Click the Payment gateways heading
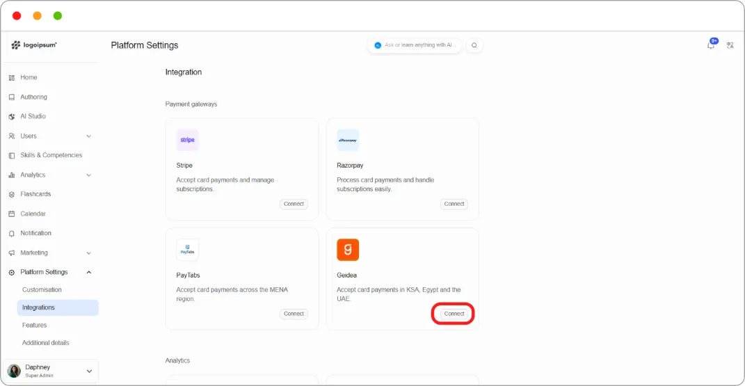 pos(191,104)
